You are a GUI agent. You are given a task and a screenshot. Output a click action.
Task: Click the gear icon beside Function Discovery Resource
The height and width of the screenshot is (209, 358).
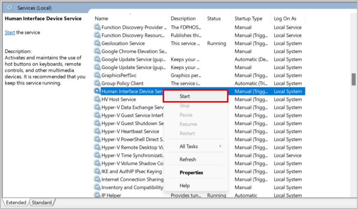[97, 35]
